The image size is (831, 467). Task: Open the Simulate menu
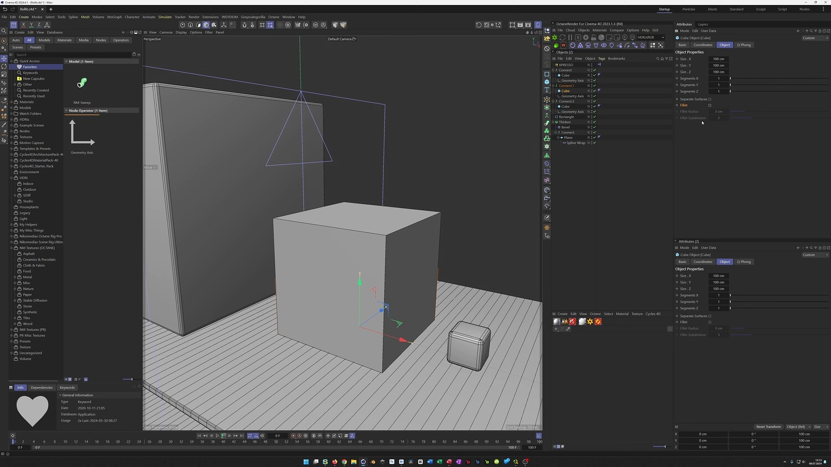point(165,17)
